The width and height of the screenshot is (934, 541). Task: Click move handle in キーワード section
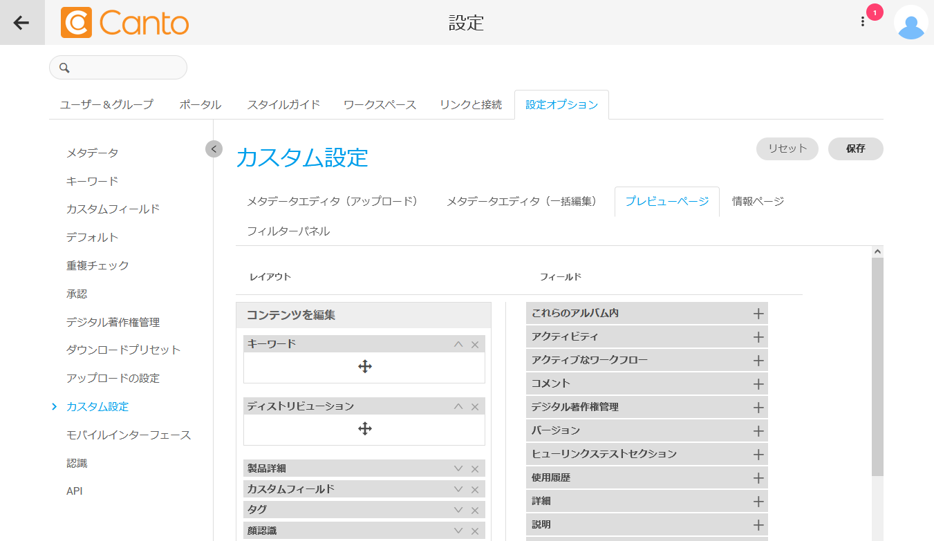[x=365, y=367]
